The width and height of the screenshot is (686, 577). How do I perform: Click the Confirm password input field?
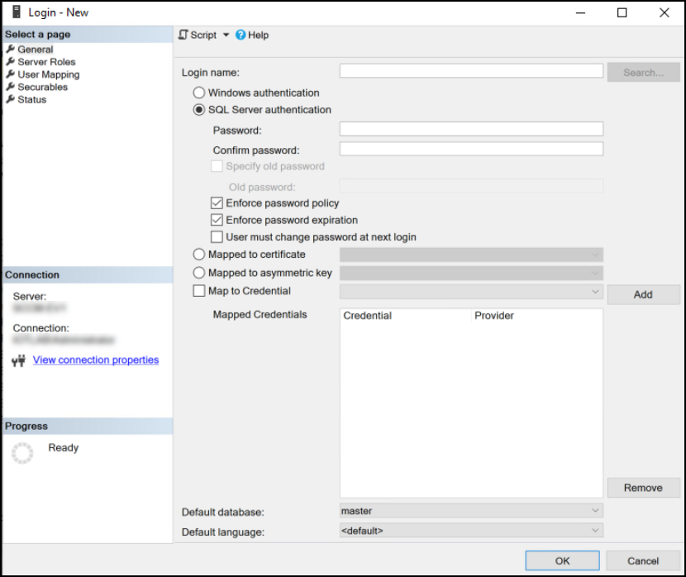pos(471,149)
